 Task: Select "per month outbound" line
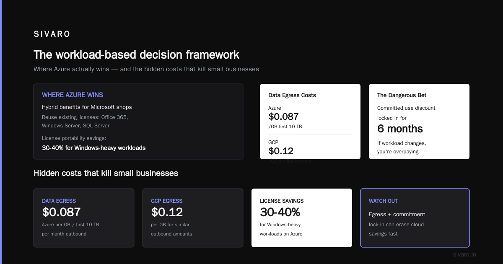point(64,234)
